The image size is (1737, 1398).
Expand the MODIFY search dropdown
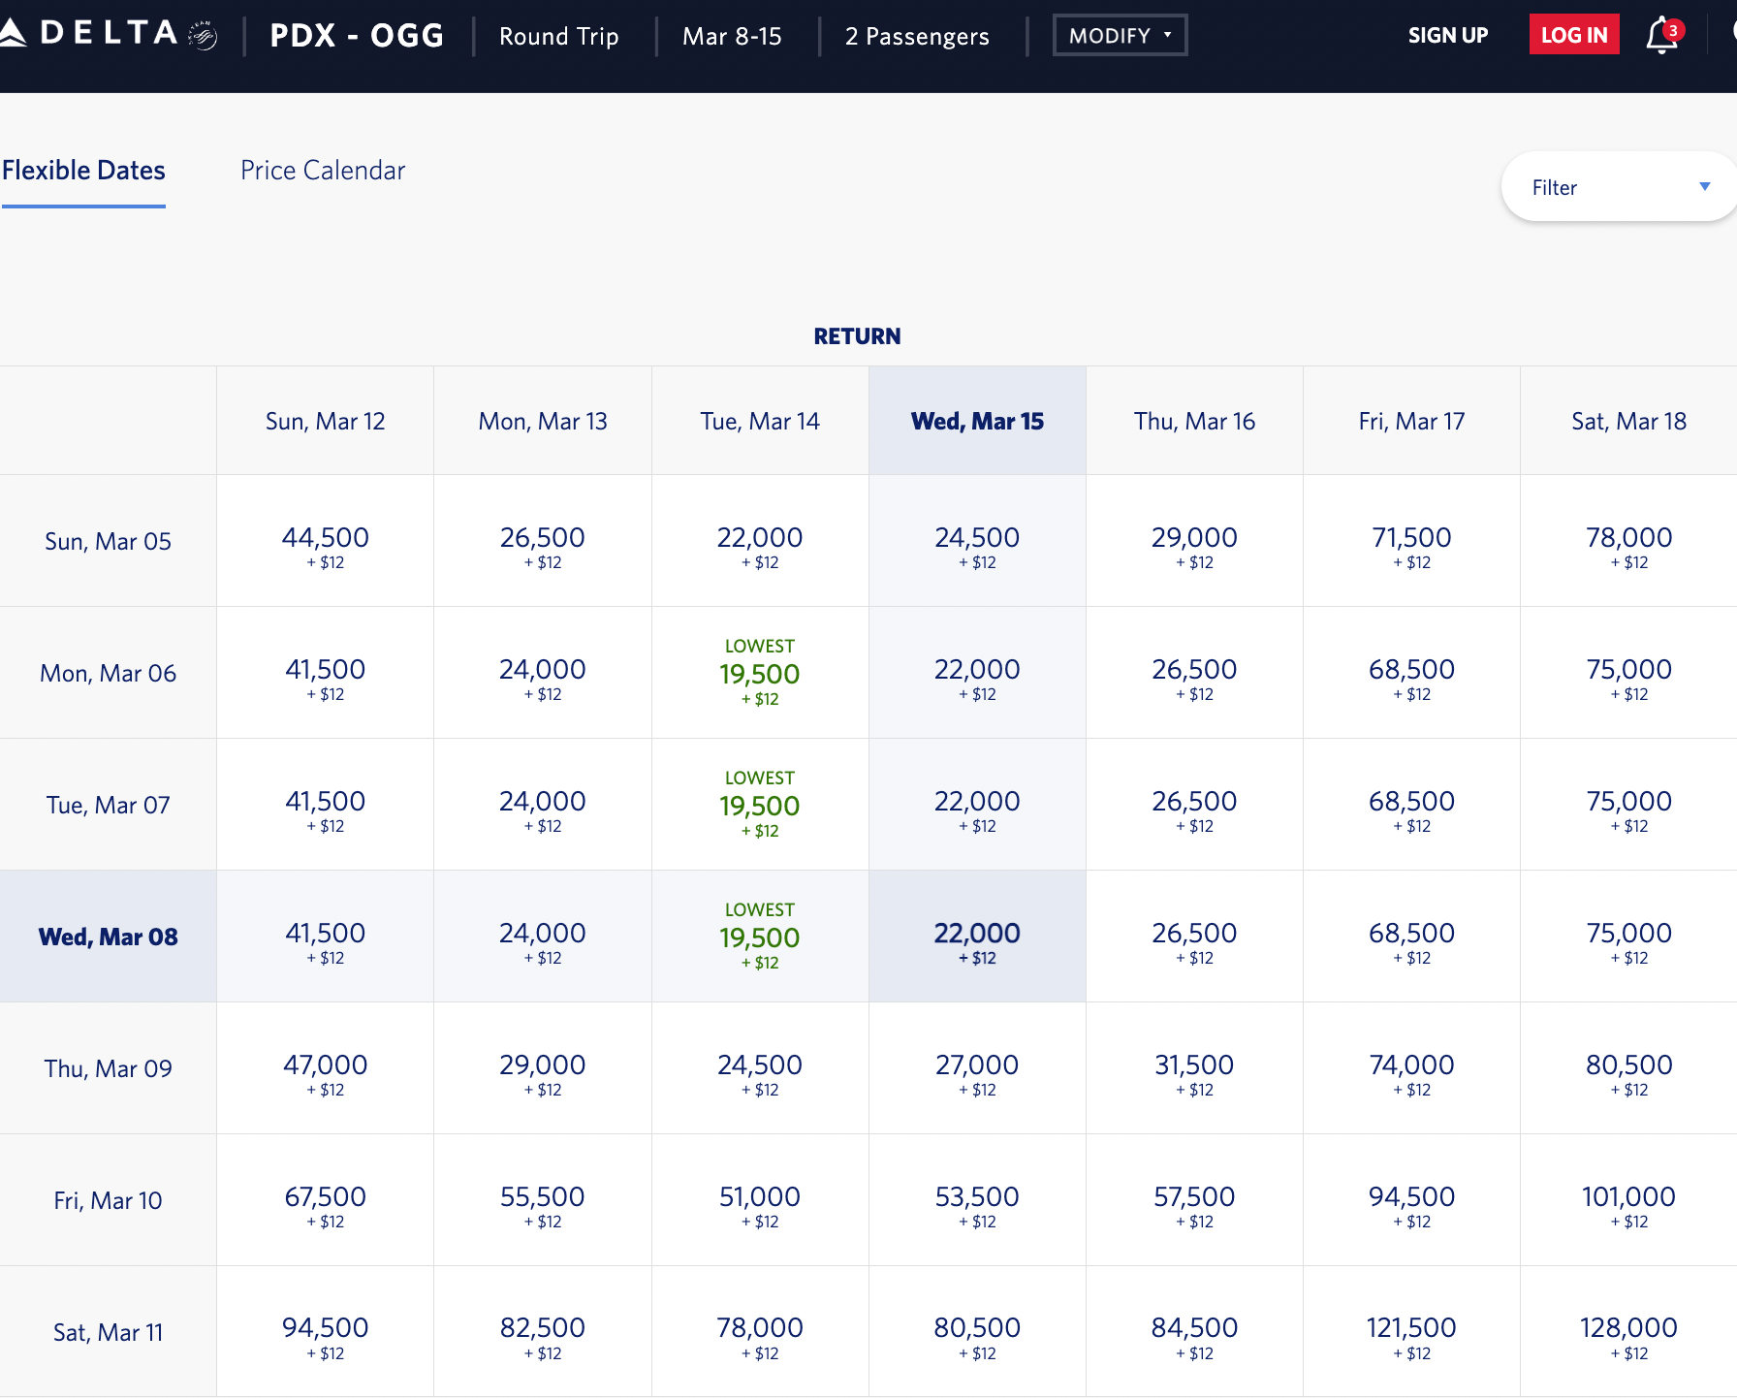coord(1120,36)
